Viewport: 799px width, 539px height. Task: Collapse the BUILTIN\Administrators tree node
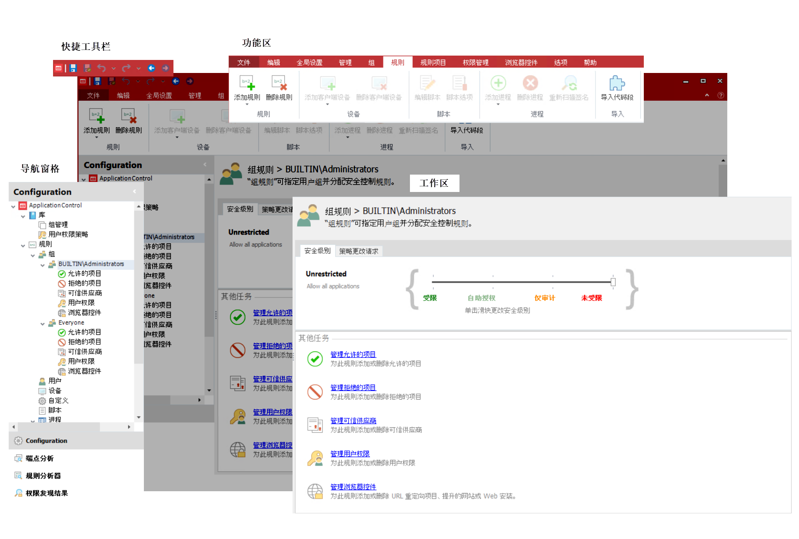click(43, 265)
